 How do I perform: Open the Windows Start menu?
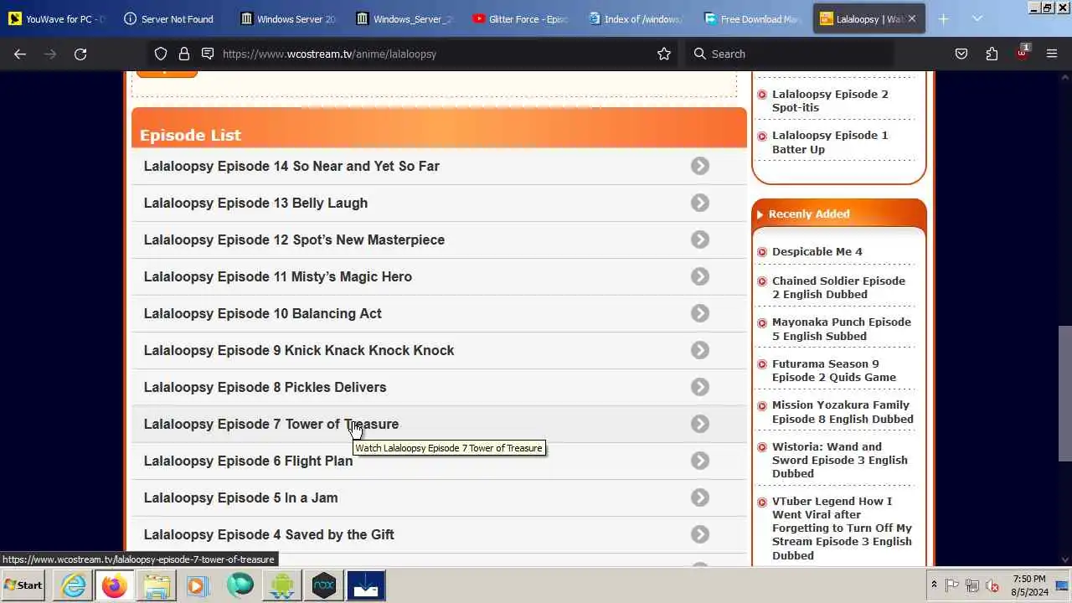tap(23, 585)
